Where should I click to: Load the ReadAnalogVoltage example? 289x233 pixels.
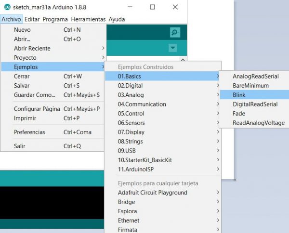coord(254,123)
